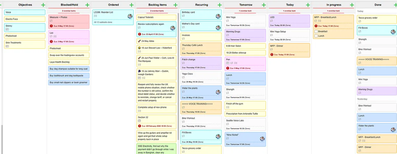Show the 2 overdue tasks in Backlog Items
The height and width of the screenshot is (154, 397).
[x=157, y=11]
